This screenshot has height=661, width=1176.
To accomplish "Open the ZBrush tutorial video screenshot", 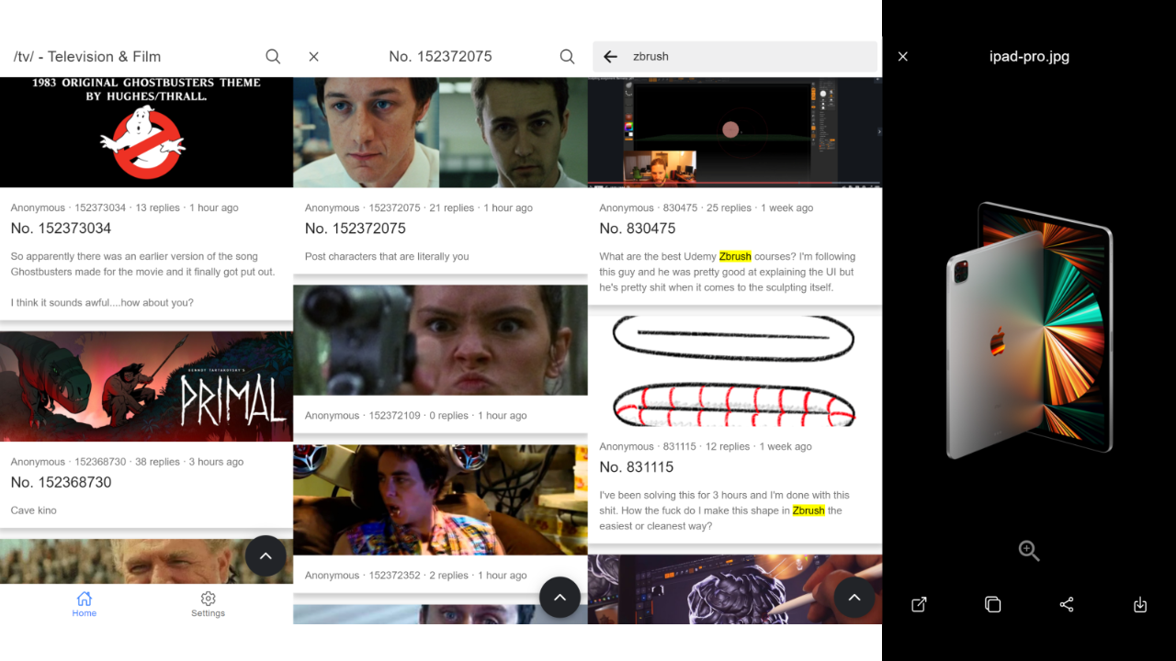I will [x=735, y=132].
